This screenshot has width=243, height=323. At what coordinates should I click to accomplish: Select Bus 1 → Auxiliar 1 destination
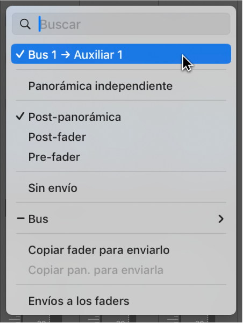pyautogui.click(x=121, y=54)
